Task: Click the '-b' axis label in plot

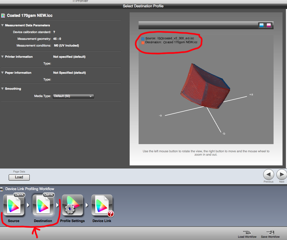Action: (x=224, y=133)
